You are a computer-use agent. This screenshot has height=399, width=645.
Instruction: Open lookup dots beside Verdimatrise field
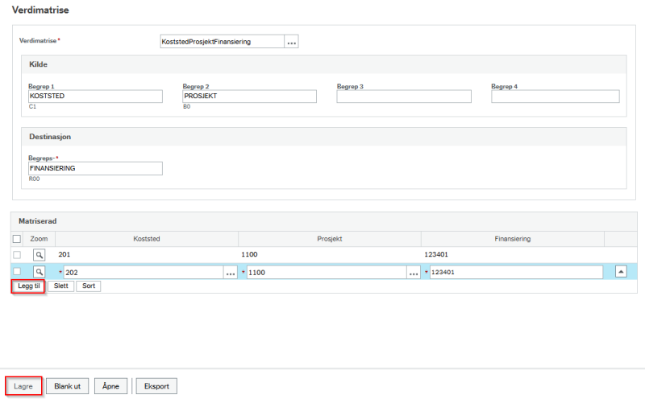(x=291, y=42)
